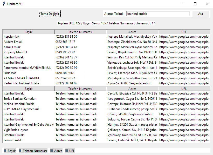Click lower table Adres column header

coord(132,89)
